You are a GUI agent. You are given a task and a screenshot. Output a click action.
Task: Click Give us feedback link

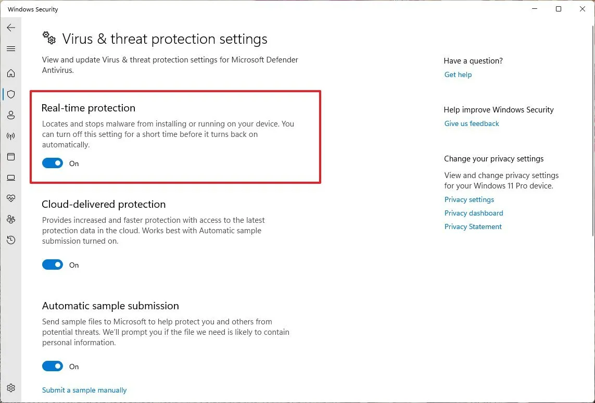472,123
